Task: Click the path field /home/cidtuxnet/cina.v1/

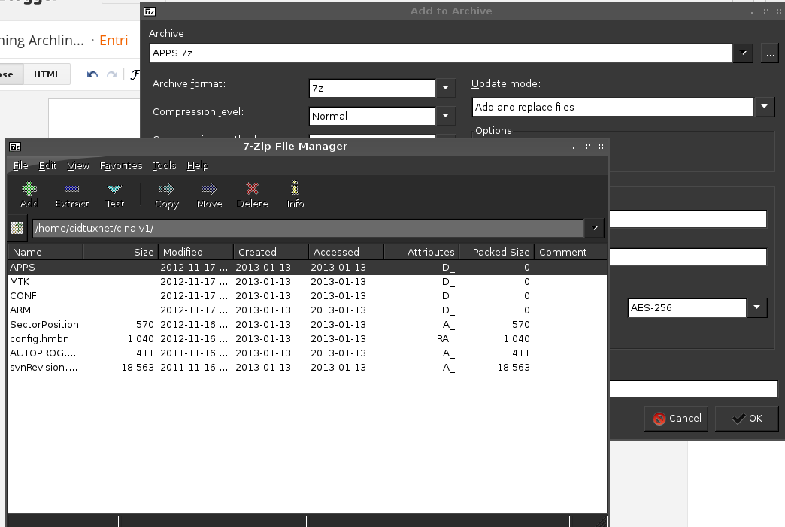Action: (x=308, y=229)
